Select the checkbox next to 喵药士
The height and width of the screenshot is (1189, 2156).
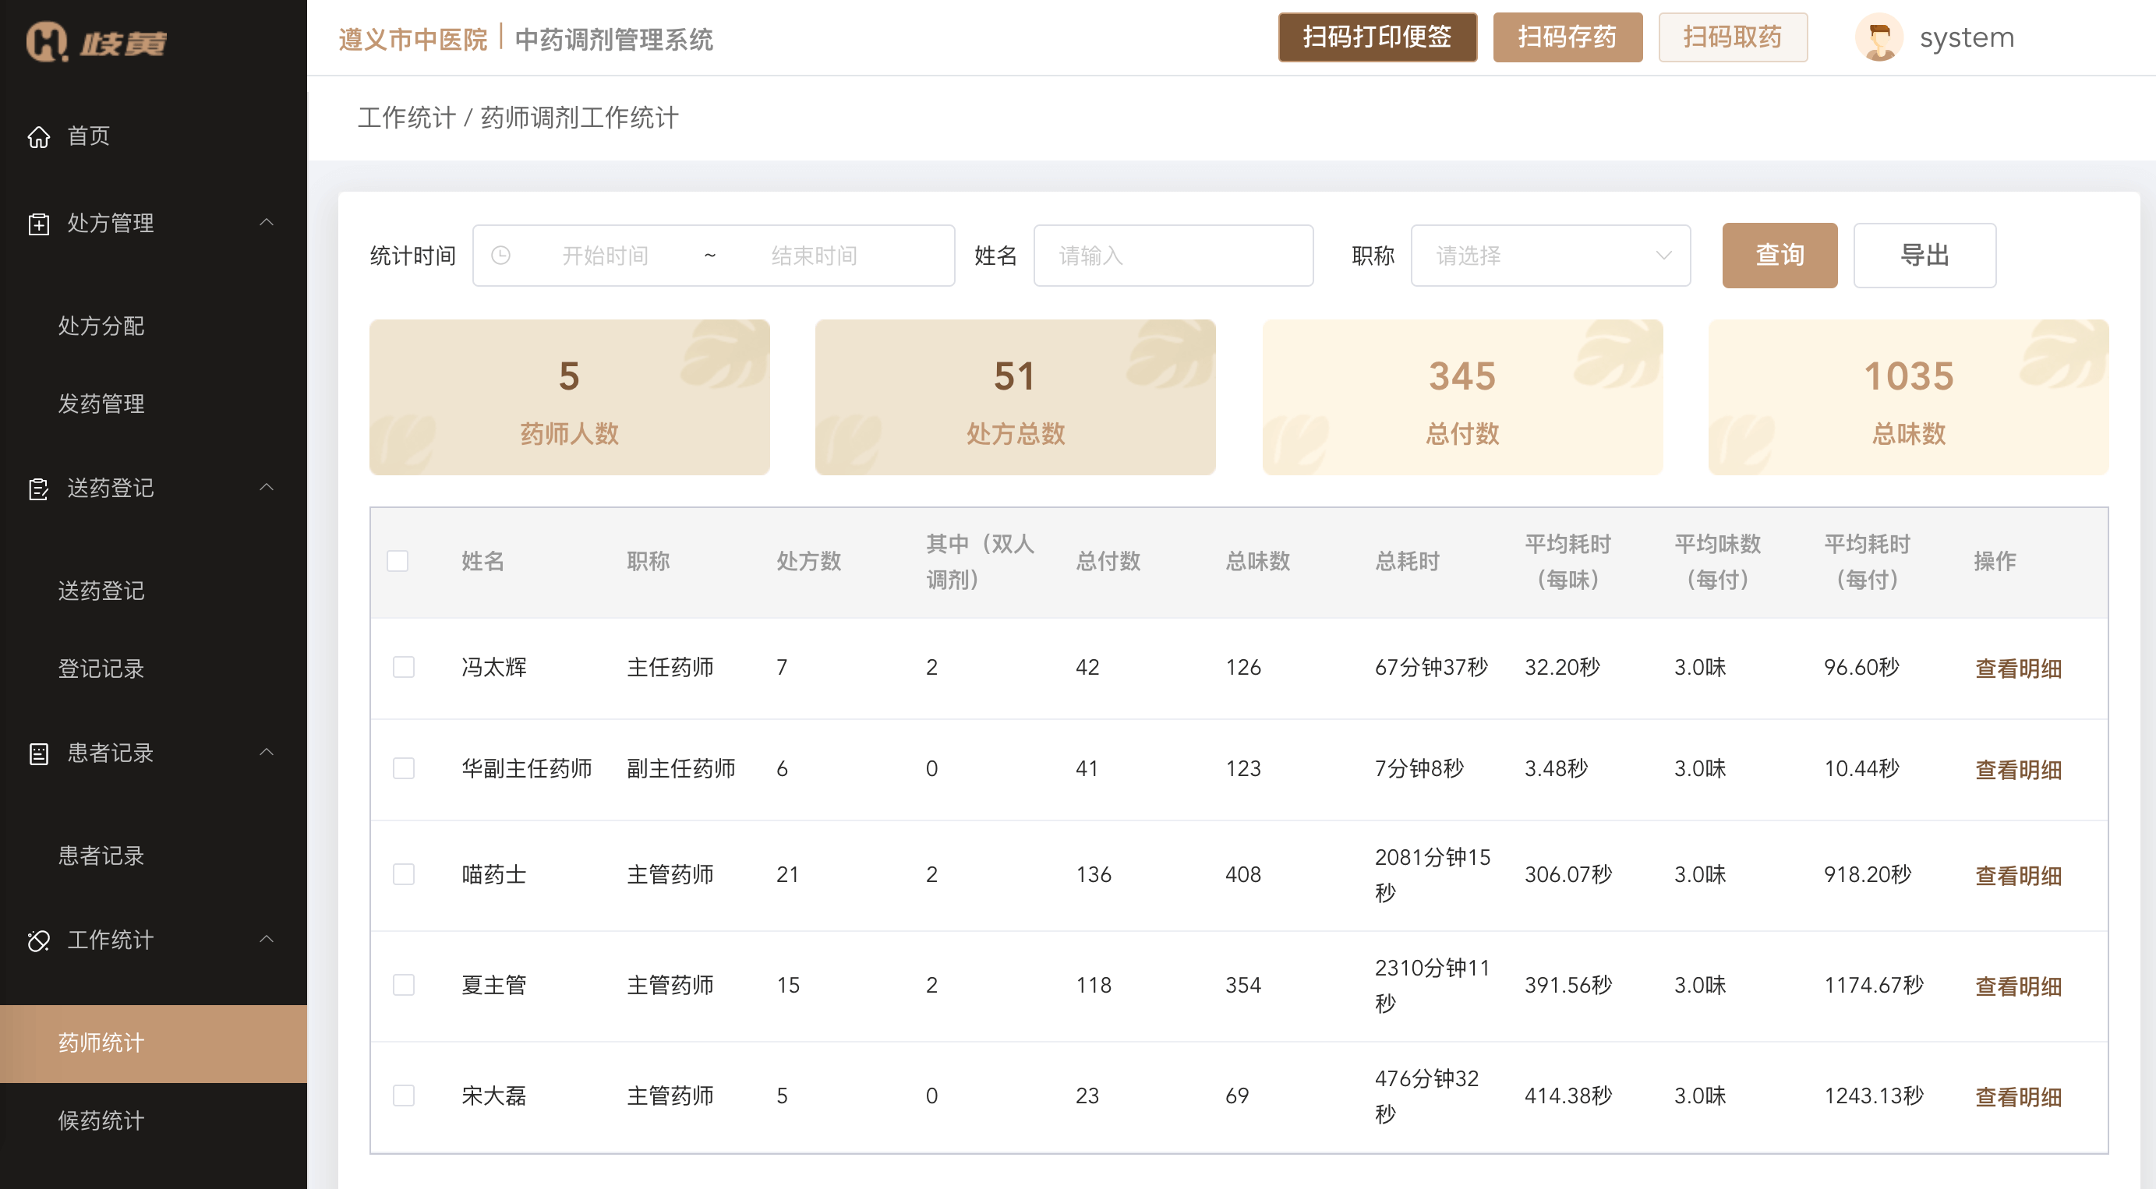click(405, 874)
